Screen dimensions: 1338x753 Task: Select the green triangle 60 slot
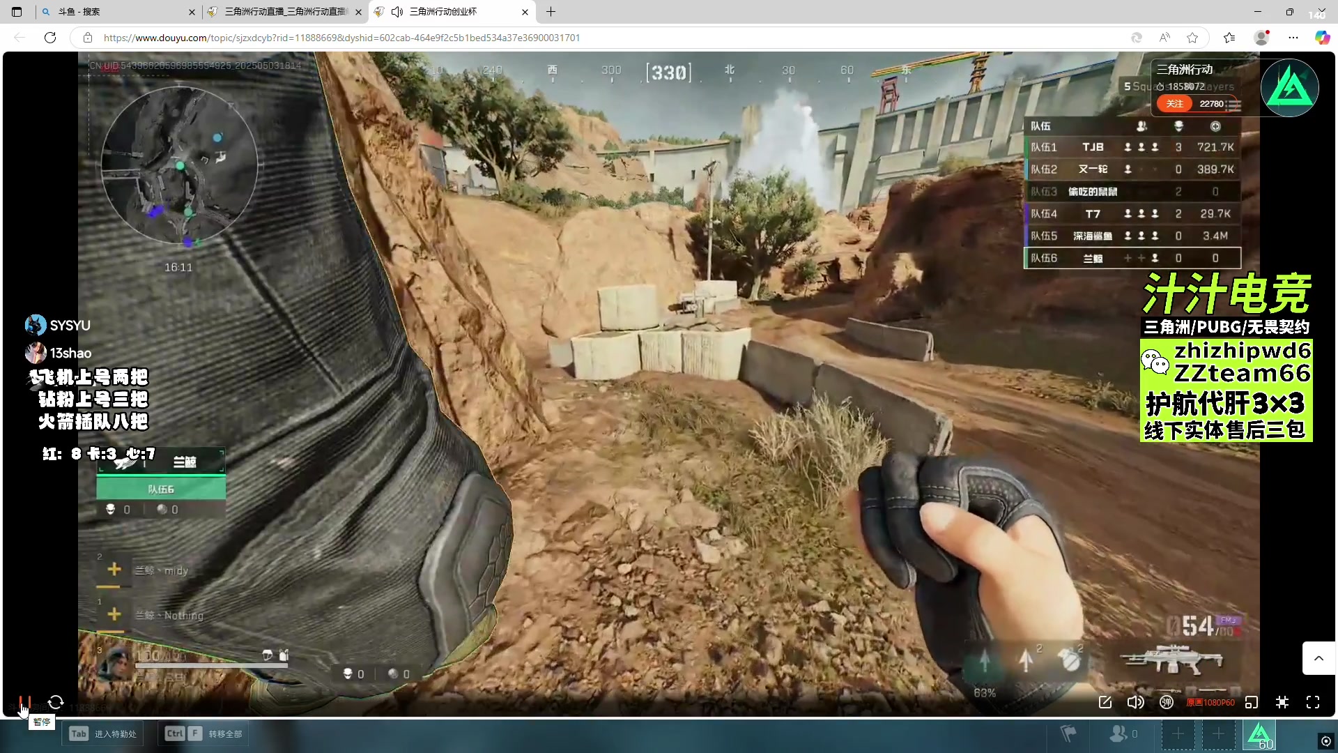point(1259,735)
